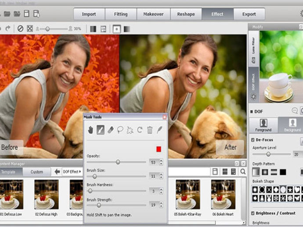Click the fit-to-window icon
This screenshot has height=227, width=303.
pos(29,28)
